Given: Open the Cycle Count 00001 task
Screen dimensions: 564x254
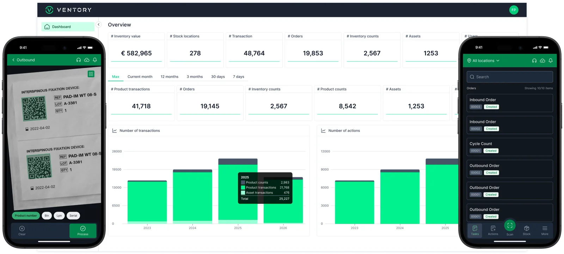Looking at the screenshot, I should tap(510, 147).
